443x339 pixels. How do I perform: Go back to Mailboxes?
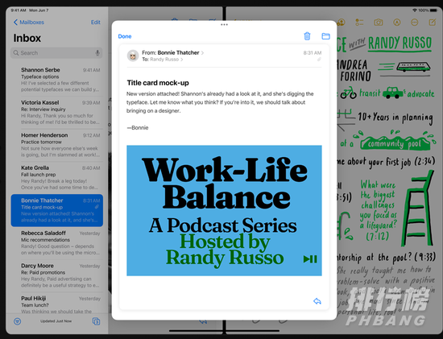[x=29, y=23]
